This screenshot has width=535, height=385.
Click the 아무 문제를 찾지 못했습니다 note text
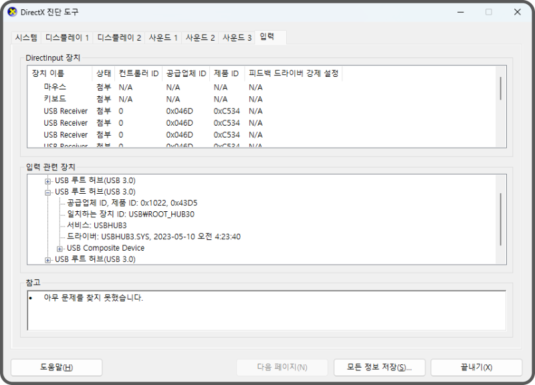pos(93,297)
